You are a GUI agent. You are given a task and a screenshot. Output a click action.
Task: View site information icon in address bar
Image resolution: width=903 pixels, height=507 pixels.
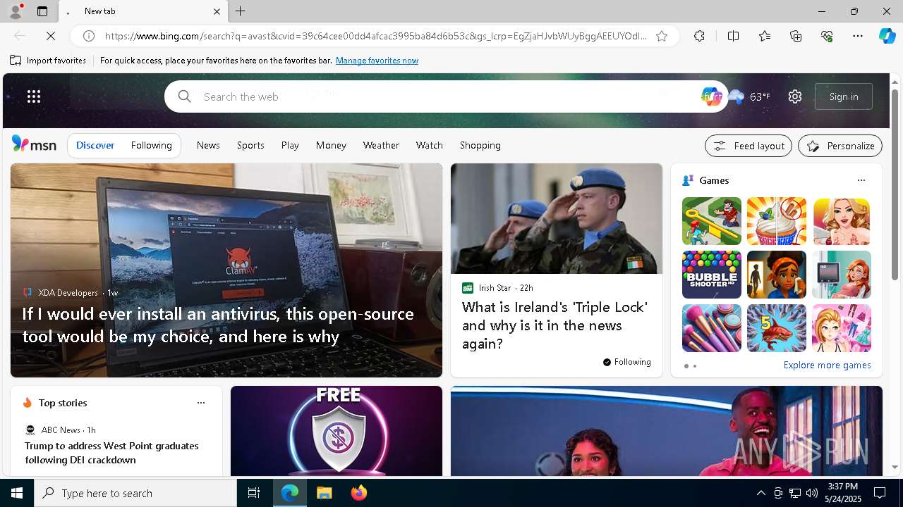89,36
